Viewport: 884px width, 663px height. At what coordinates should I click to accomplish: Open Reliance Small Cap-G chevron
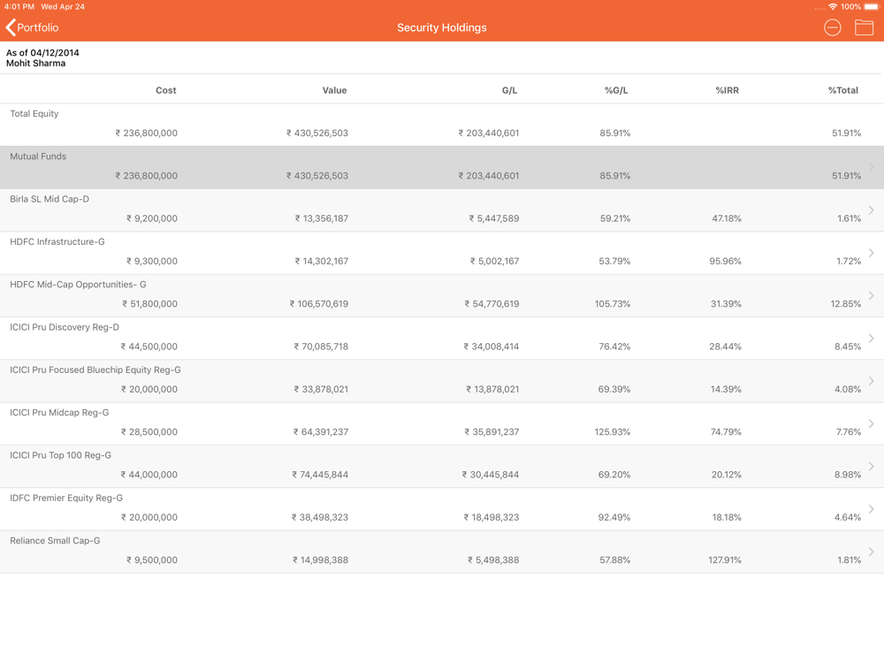[x=871, y=552]
